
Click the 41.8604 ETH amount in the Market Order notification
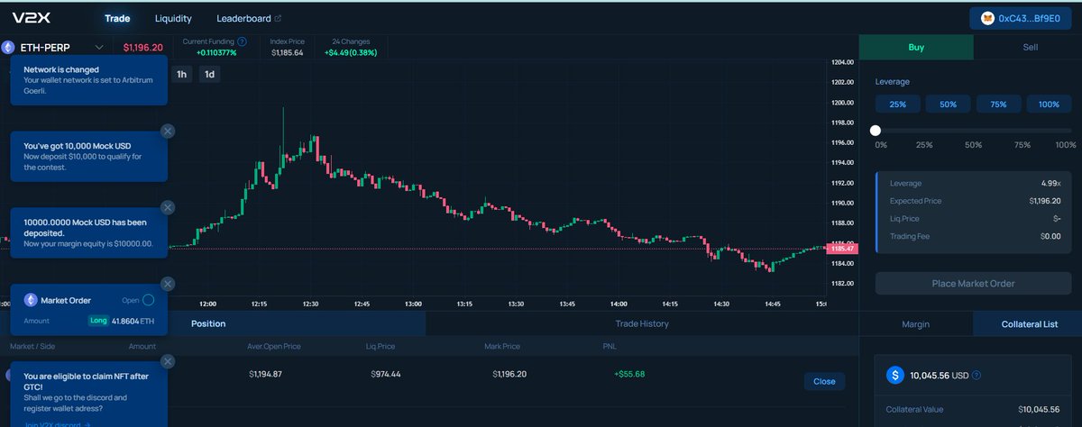coord(132,320)
